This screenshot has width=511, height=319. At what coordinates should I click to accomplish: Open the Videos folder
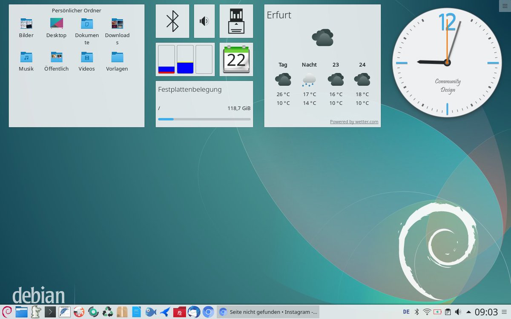[x=87, y=61]
